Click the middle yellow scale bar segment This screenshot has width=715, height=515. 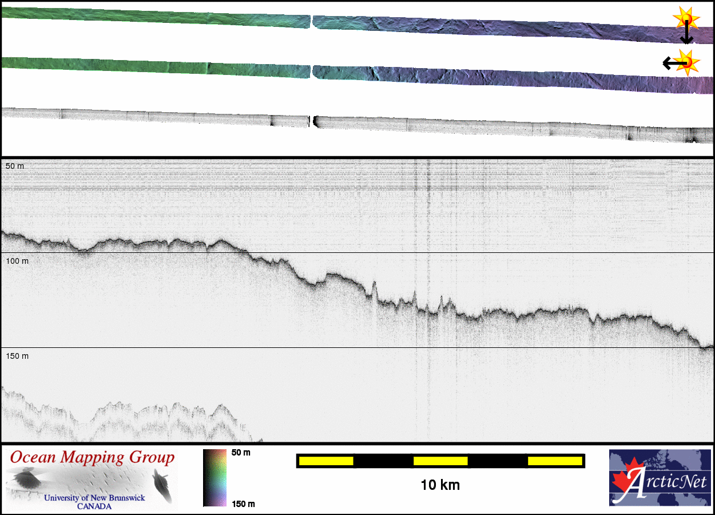click(440, 461)
